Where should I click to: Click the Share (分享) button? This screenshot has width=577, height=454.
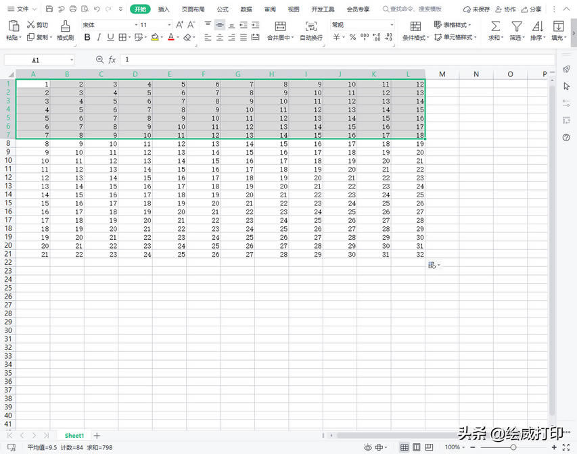[531, 9]
